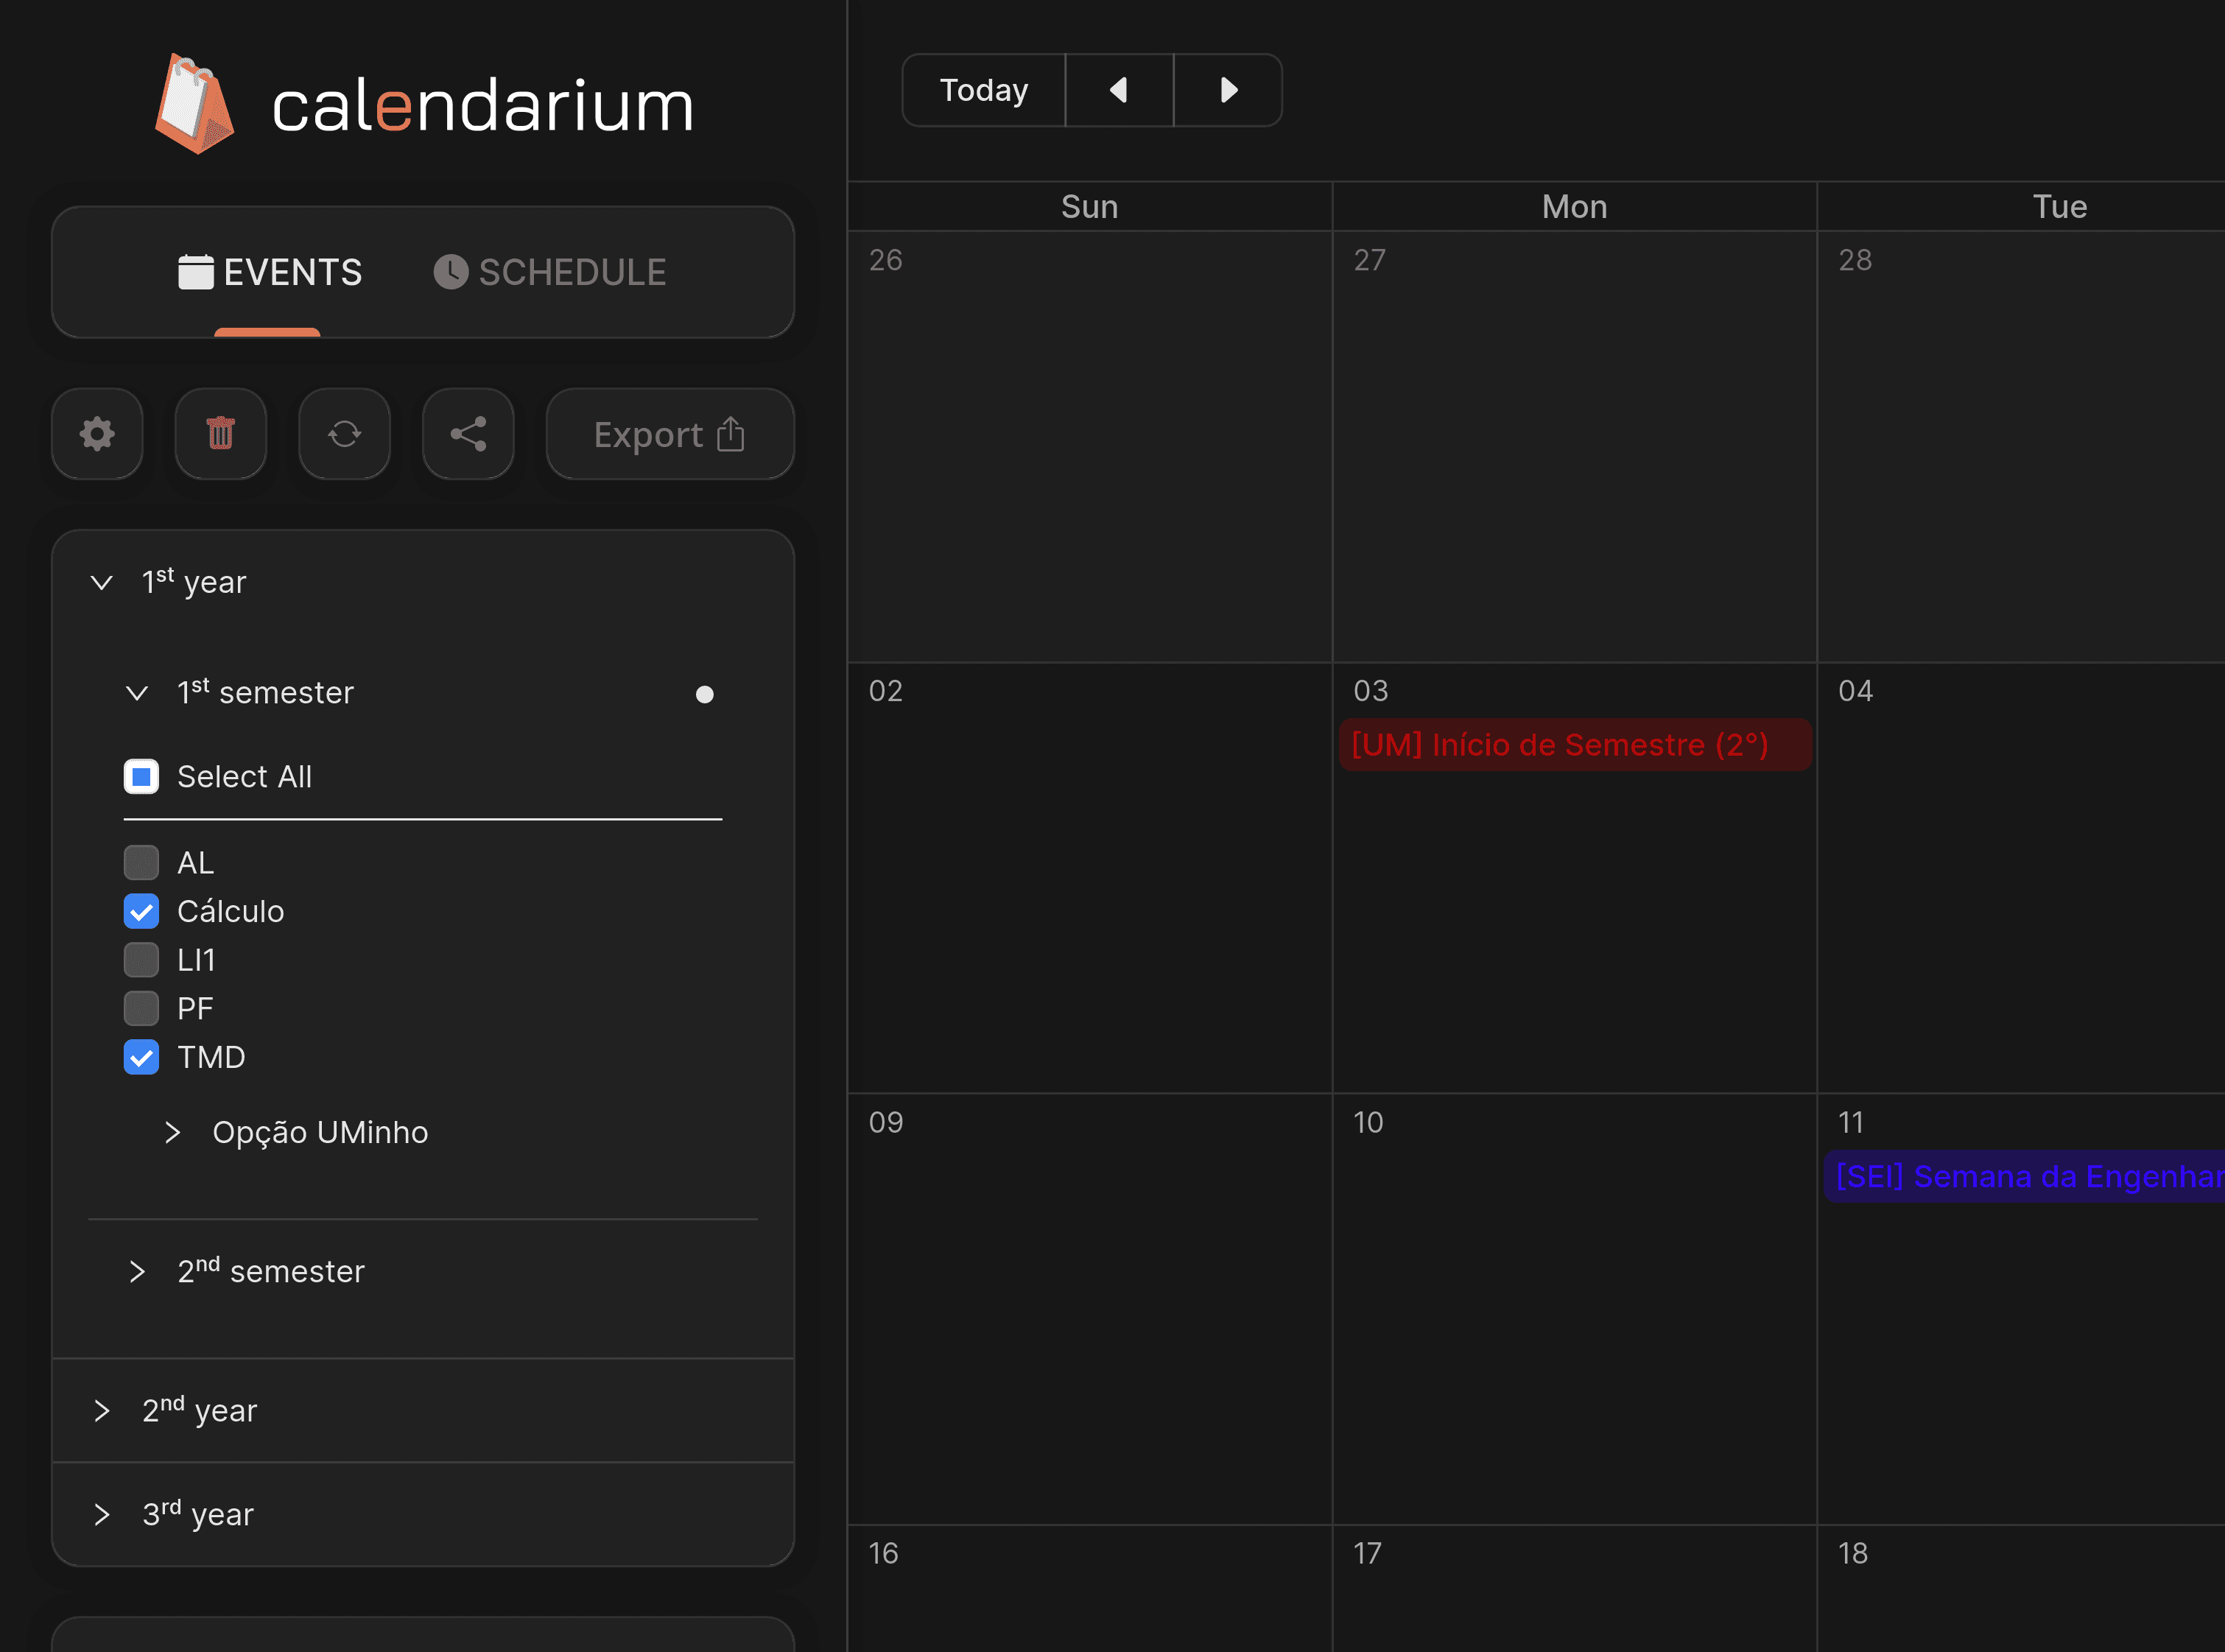Switch to the SCHEDULE tab
This screenshot has width=2225, height=1652.
click(550, 272)
